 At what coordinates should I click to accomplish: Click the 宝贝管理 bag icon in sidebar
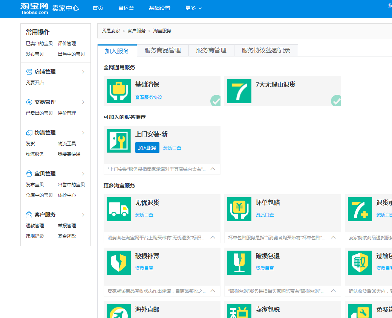pos(29,173)
